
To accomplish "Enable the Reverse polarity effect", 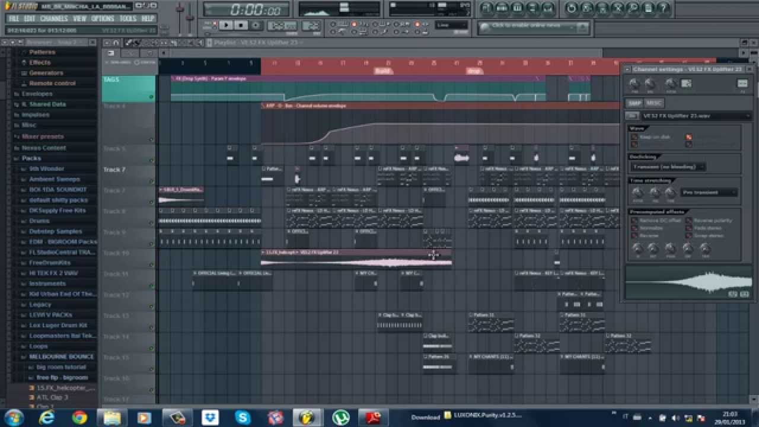I will (x=688, y=219).
